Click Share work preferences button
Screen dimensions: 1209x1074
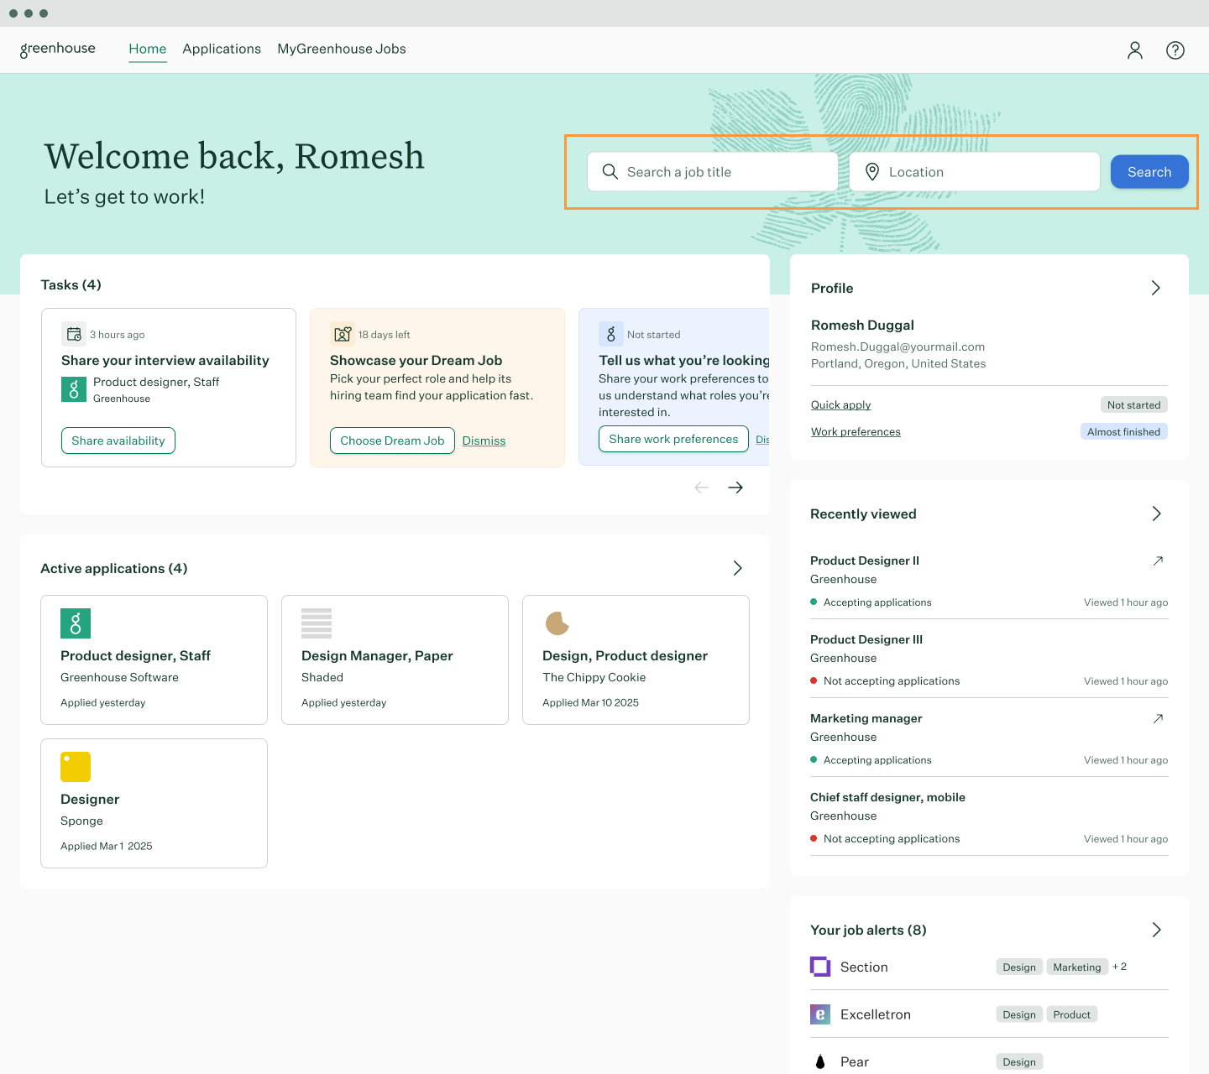point(673,439)
